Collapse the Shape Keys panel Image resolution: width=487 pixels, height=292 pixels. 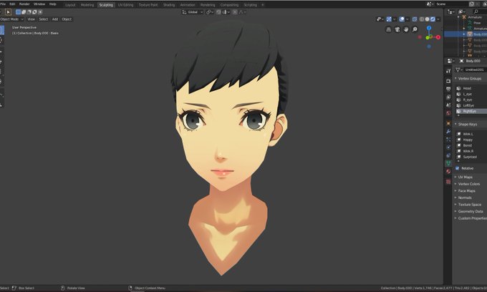pyautogui.click(x=468, y=125)
